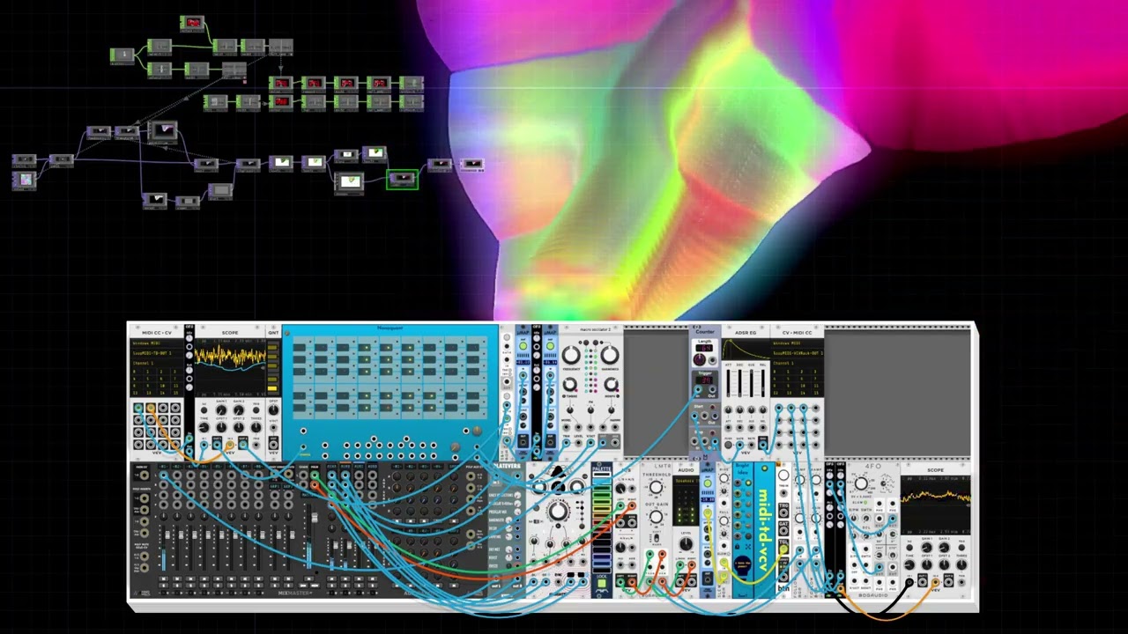Open loopMIDI-VCVRack-OUT device menu on CV-MIDI CC
This screenshot has height=634, width=1128.
[798, 353]
